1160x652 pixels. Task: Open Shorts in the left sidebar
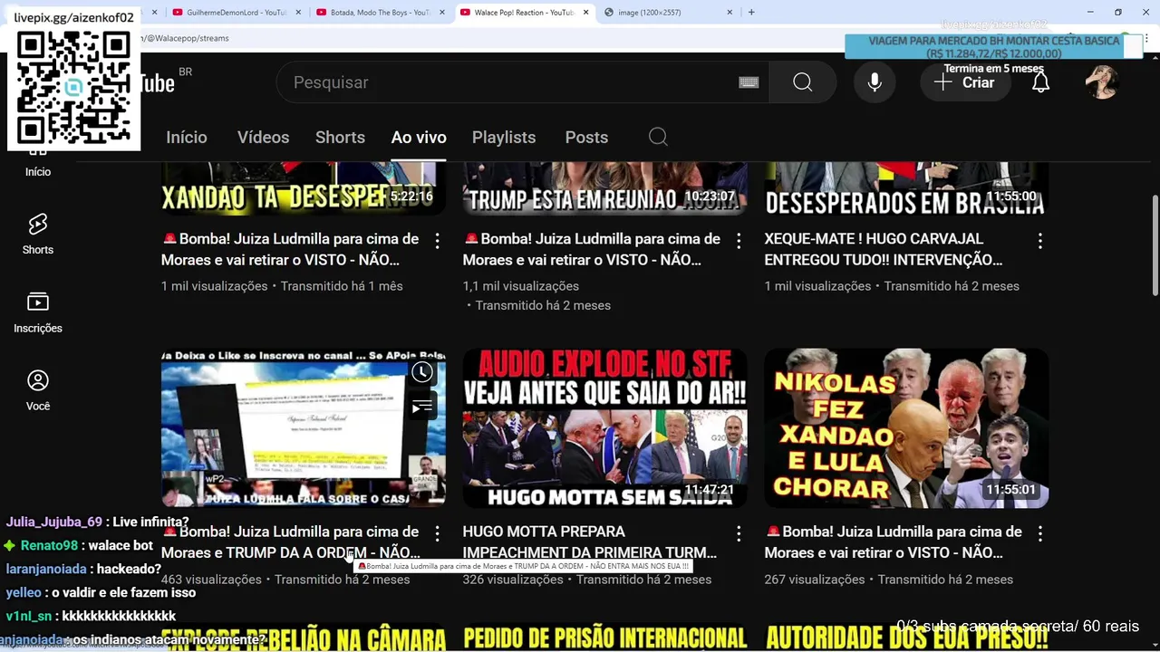pos(38,235)
